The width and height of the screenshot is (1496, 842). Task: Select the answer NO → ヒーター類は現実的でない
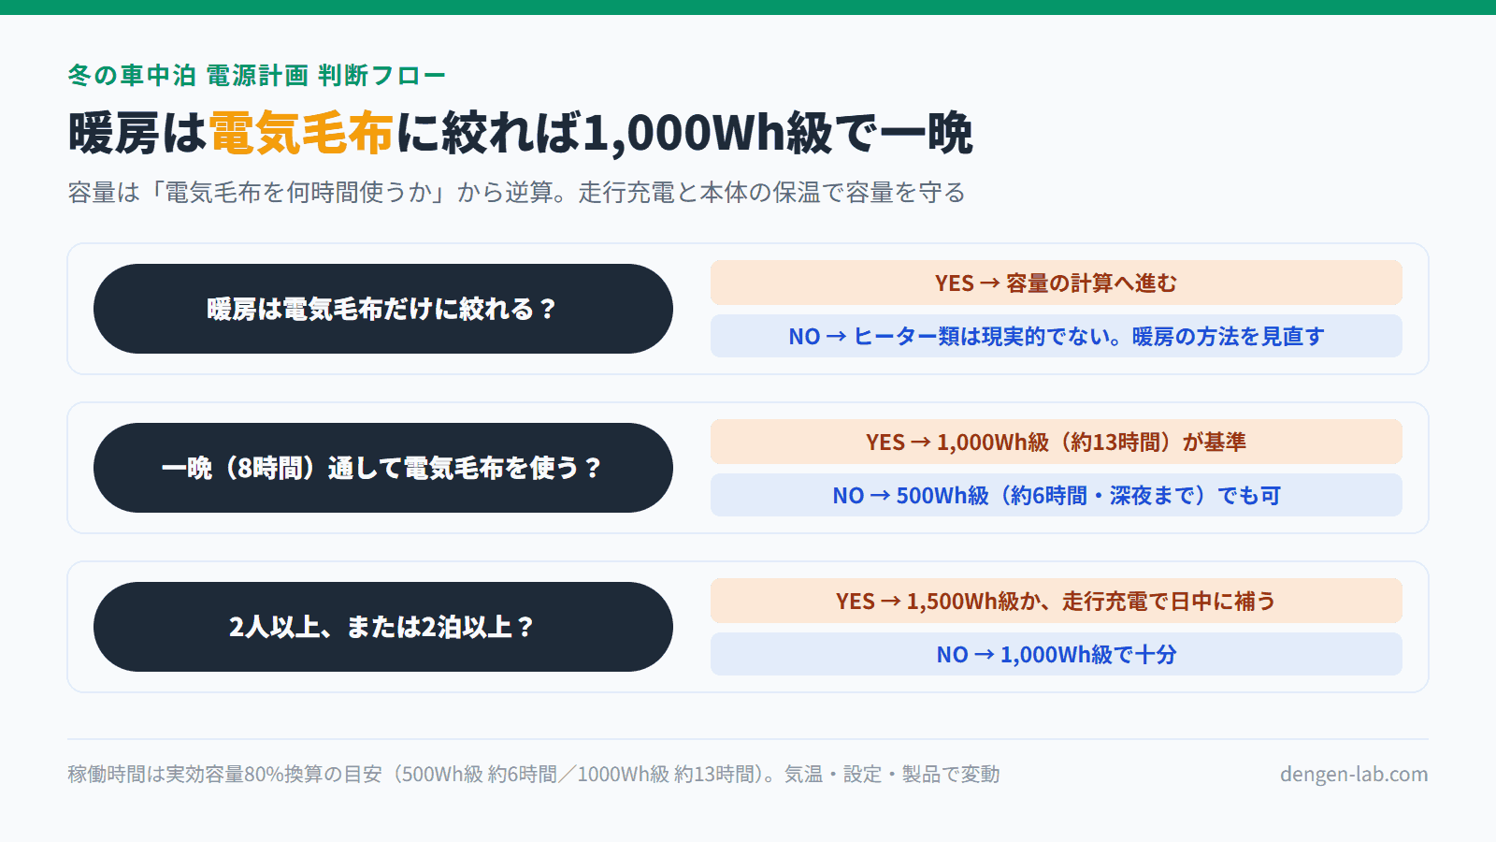[x=1057, y=336]
